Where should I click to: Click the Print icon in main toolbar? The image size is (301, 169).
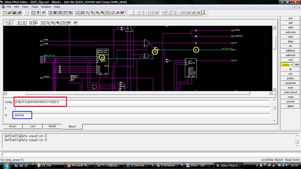point(20,13)
